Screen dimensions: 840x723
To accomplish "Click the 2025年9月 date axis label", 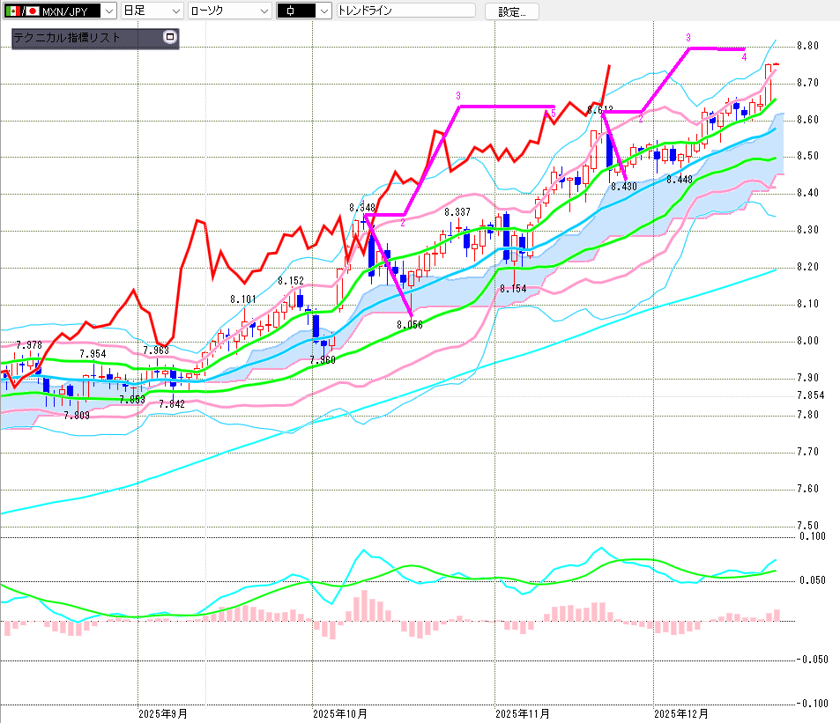I will click(163, 712).
